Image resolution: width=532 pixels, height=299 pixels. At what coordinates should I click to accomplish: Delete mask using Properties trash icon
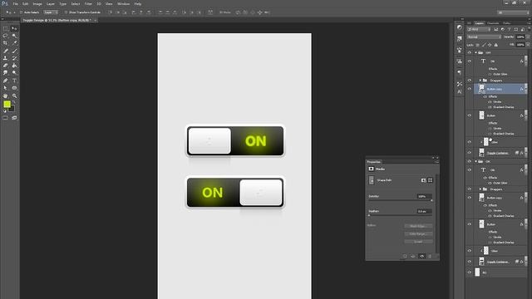tap(430, 257)
